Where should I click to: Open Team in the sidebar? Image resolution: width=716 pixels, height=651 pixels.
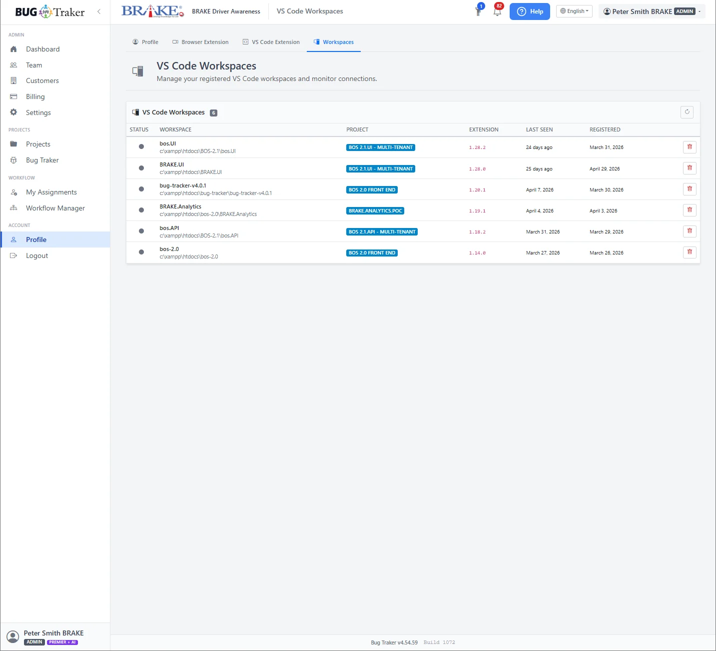55,65
